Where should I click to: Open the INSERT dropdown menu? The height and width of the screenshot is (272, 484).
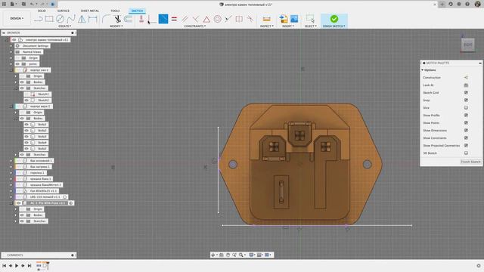coord(288,26)
